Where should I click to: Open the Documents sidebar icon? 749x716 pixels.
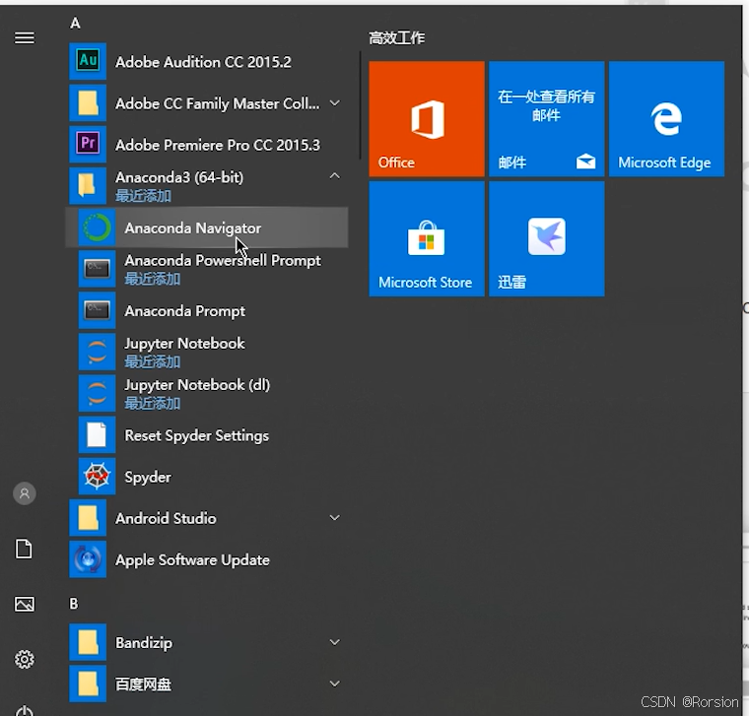[x=24, y=549]
